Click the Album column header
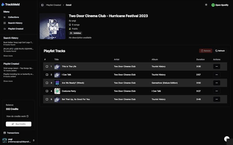 pyautogui.click(x=155, y=59)
